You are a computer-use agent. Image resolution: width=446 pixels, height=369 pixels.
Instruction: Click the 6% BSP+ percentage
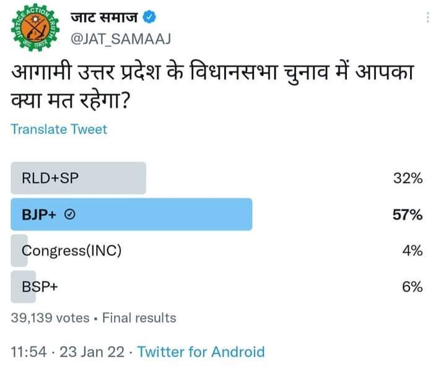[412, 287]
